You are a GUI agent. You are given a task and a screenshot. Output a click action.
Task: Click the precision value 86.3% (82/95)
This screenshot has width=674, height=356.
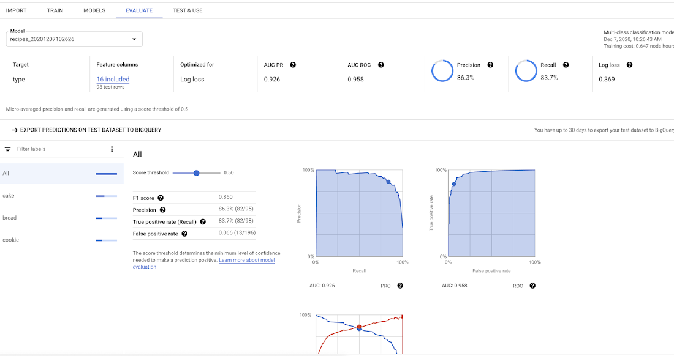(236, 209)
